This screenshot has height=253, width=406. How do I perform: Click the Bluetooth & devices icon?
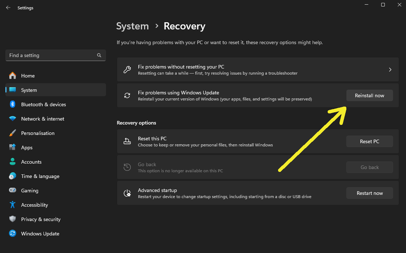coord(13,104)
